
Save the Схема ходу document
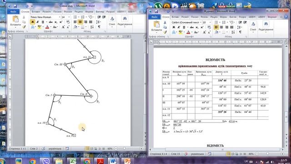pos(15,6)
